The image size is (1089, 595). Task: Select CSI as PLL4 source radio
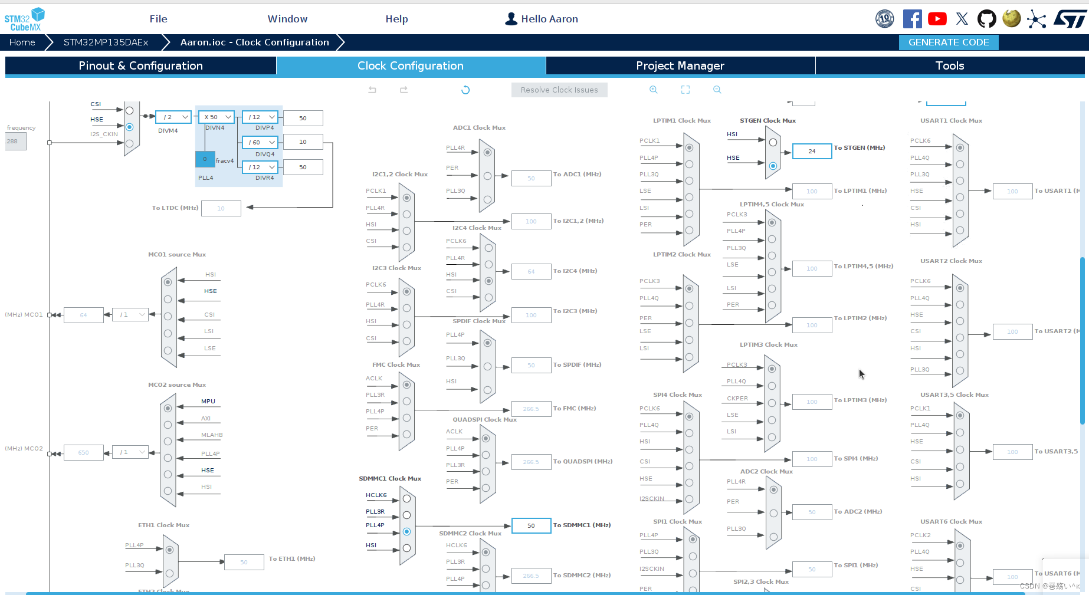pos(129,110)
